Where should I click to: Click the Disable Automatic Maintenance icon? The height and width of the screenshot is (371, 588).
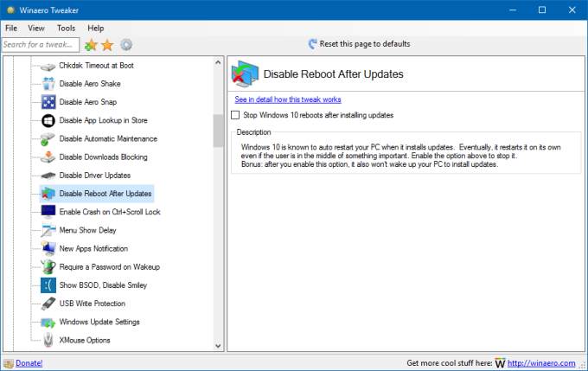(48, 138)
